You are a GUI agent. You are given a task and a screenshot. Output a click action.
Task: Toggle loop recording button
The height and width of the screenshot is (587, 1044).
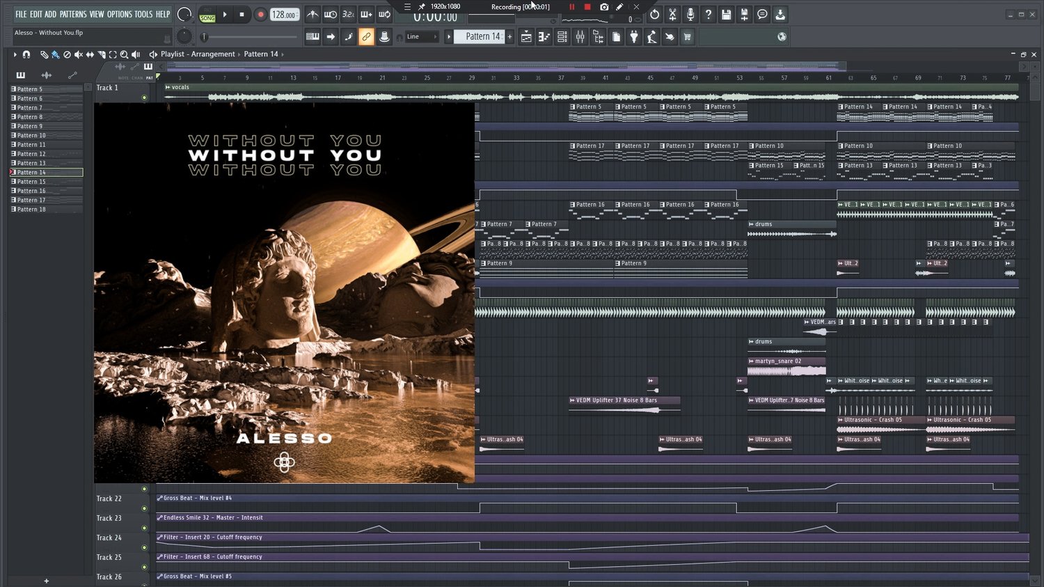coord(384,14)
